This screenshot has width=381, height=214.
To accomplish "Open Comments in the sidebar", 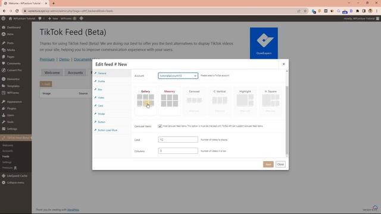I will pos(14,64).
